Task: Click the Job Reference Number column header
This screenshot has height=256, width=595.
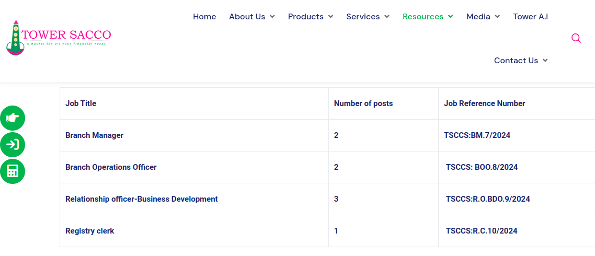Action: pos(484,103)
